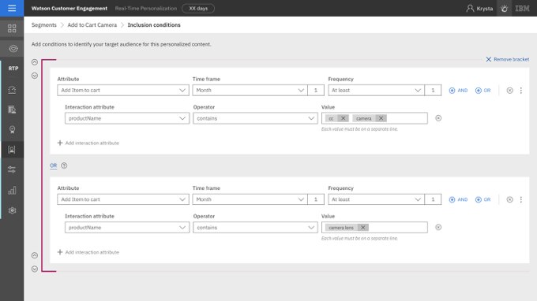Open Time frame Month dropdown in second condition
Viewport: 537px width, 301px height.
(250, 199)
